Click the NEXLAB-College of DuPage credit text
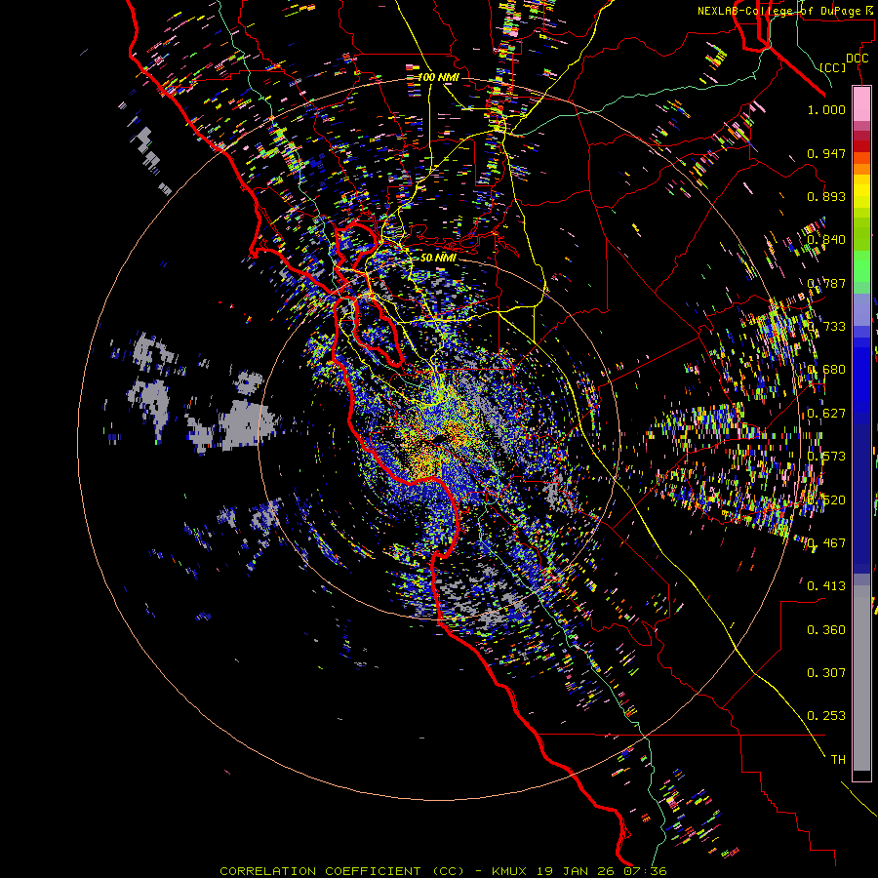The height and width of the screenshot is (878, 878). click(785, 11)
